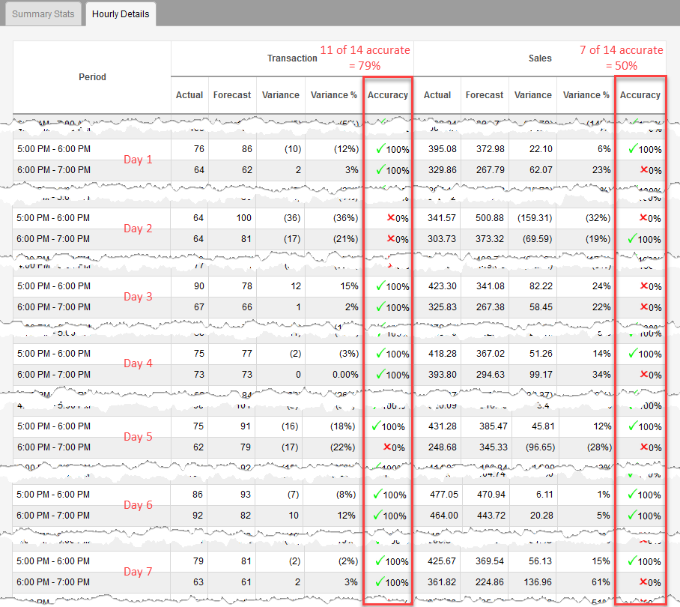
Task: Click transaction accuracy red X in the 248.68 row
Action: 387,447
